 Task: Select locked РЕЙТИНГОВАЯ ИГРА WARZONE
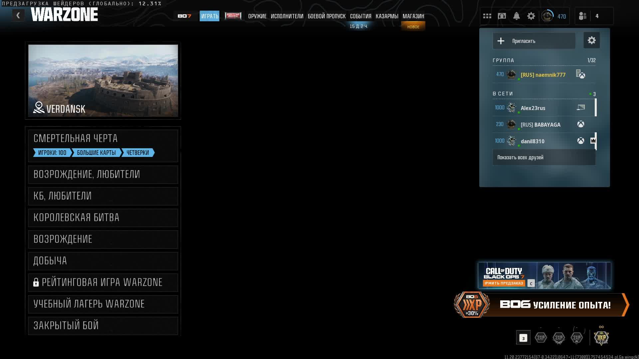point(103,283)
